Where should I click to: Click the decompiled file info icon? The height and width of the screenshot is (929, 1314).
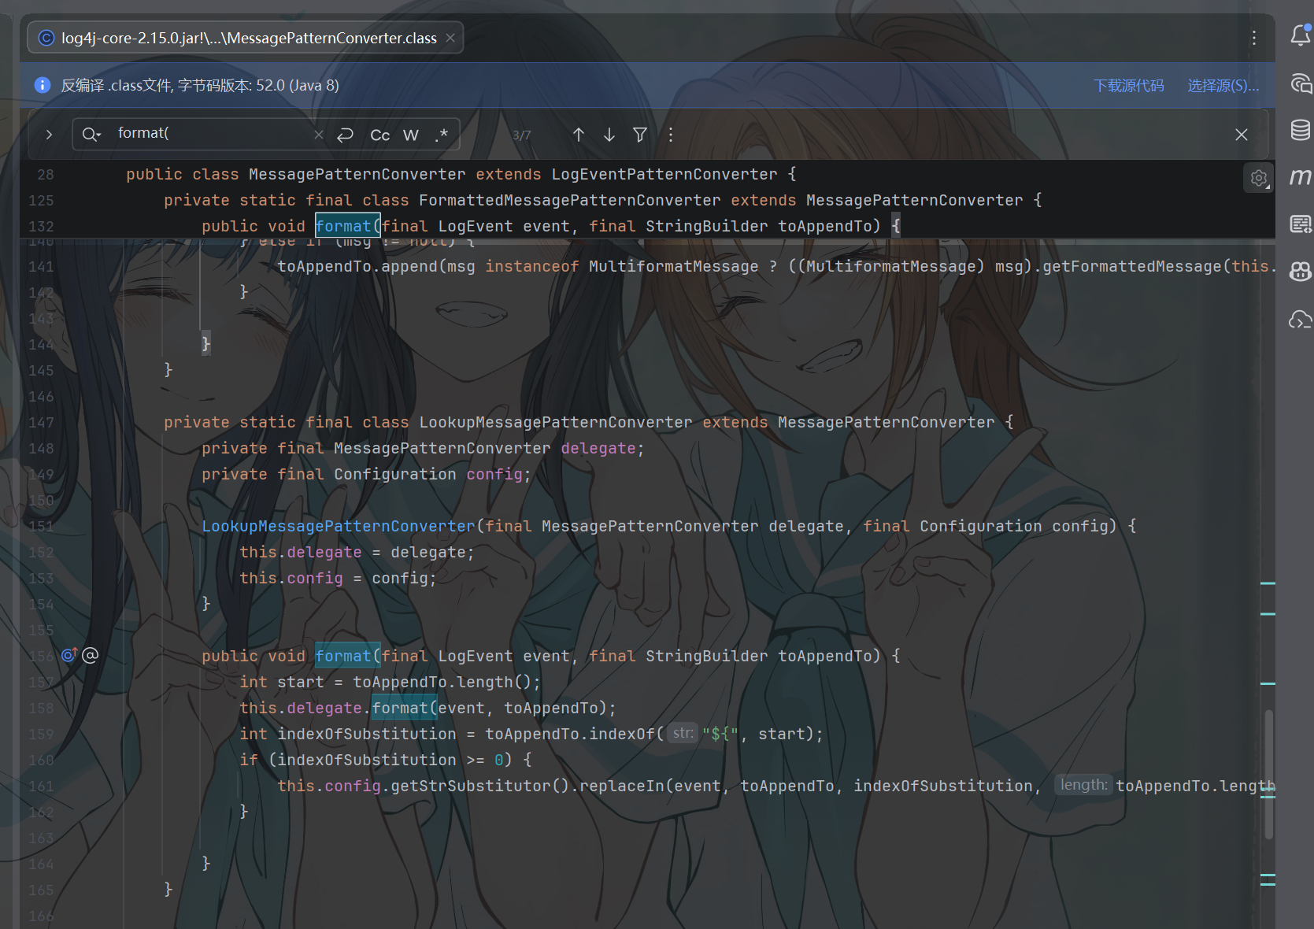click(x=43, y=85)
